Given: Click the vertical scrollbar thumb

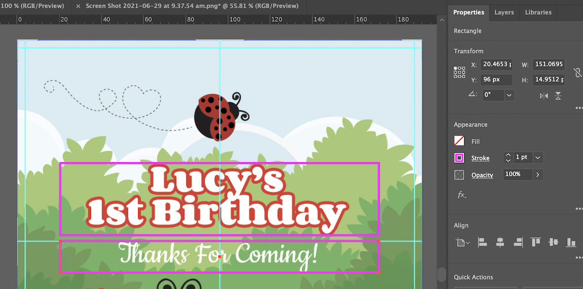Looking at the screenshot, I should click(442, 274).
